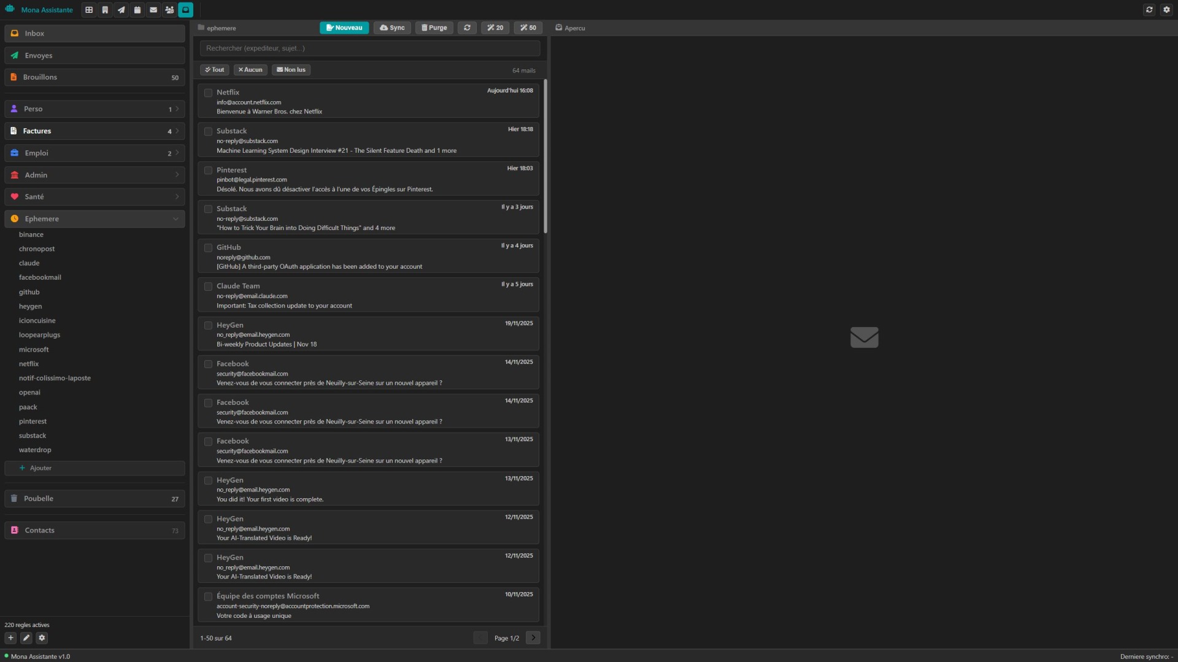Screen dimensions: 1178x662
Task: Open the calendar icon in top toolbar
Action: click(137, 10)
